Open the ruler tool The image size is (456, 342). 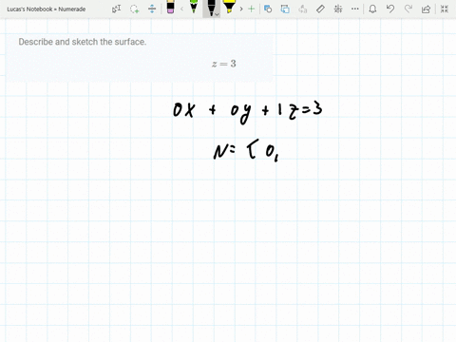coord(320,9)
